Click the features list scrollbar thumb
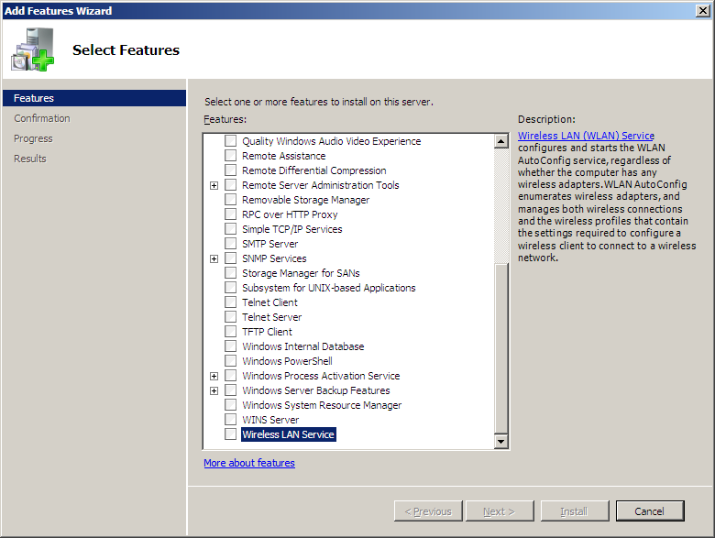This screenshot has height=538, width=715. (501, 348)
